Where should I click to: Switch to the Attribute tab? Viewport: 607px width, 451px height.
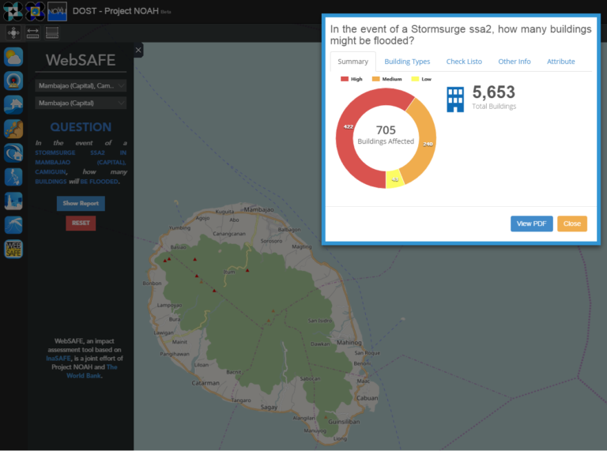(x=560, y=62)
